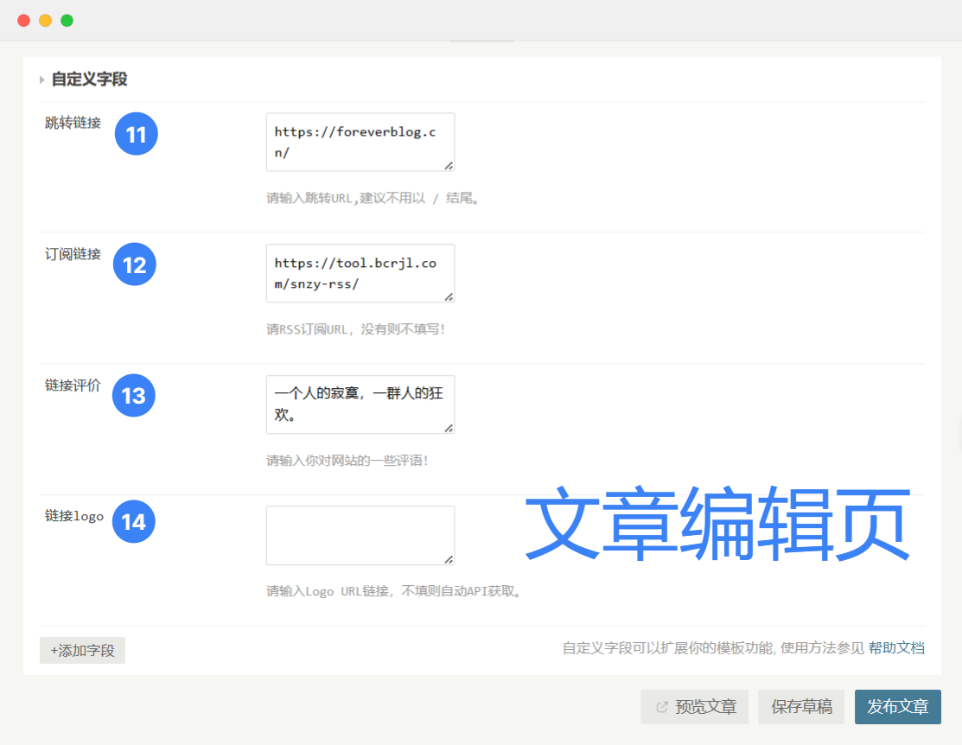This screenshot has width=962, height=745.
Task: Click inside the 订阅链接 RSS input field
Action: (360, 273)
